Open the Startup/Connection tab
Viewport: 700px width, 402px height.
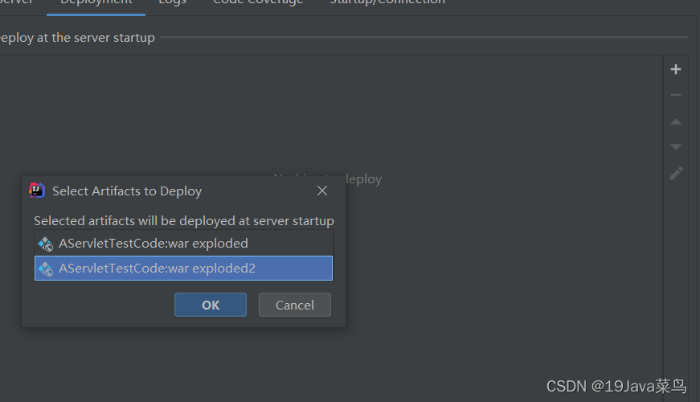(387, 2)
